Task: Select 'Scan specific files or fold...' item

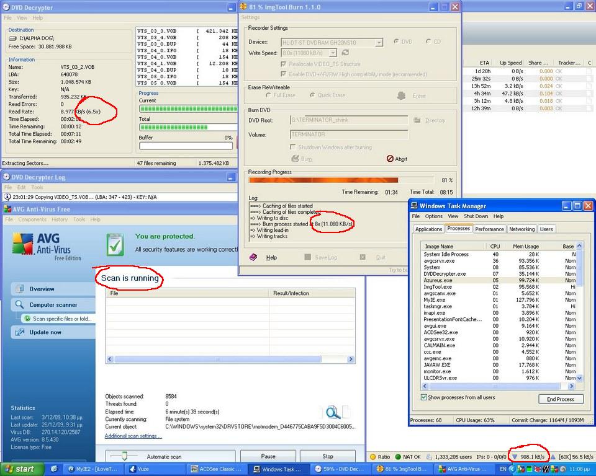Action: [x=58, y=319]
